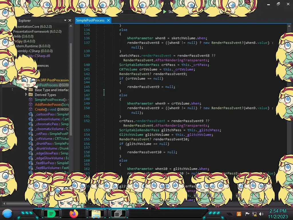Viewport: 293px width, 220px height.
Task: Select the Base Type and Interfaces node
Action: pyautogui.click(x=52, y=90)
